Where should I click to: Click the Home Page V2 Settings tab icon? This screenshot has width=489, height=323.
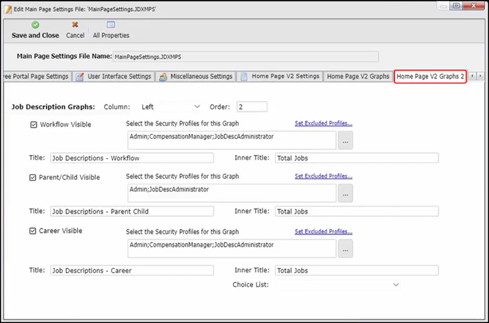[x=244, y=76]
